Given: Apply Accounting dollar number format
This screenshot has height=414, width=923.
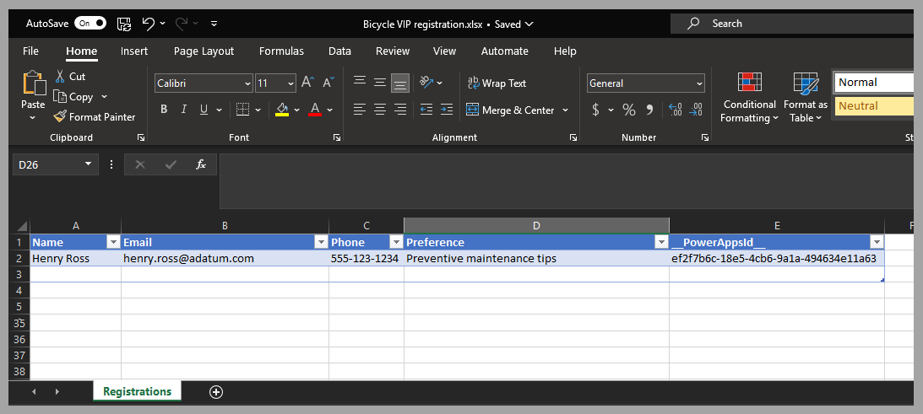Looking at the screenshot, I should pos(595,110).
